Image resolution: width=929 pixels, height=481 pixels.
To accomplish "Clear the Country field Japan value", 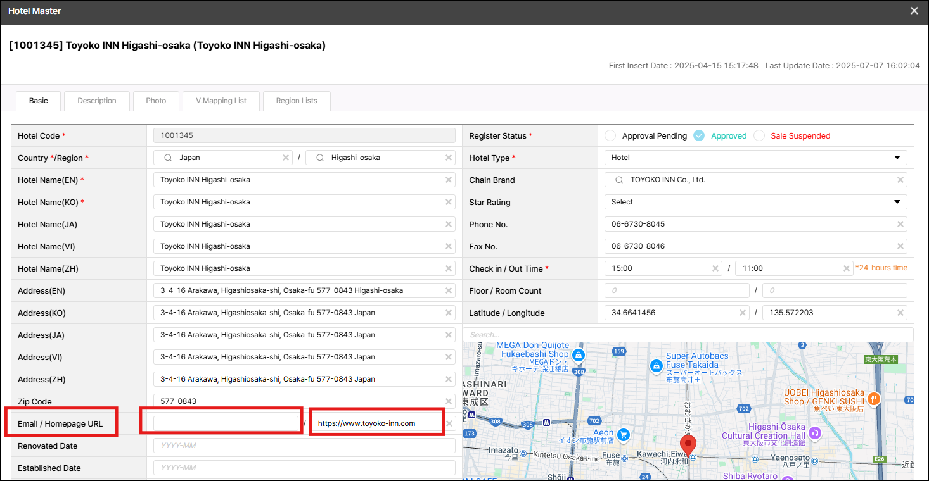I will [286, 158].
